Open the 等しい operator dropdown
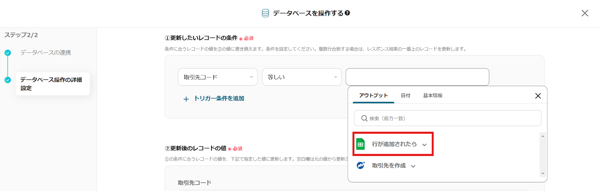 click(301, 77)
